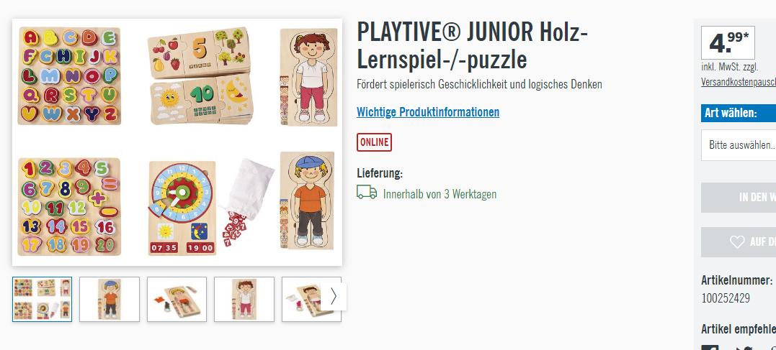Select the angled boy puzzle thumbnail
Screen dimensions: 776x350
177,299
